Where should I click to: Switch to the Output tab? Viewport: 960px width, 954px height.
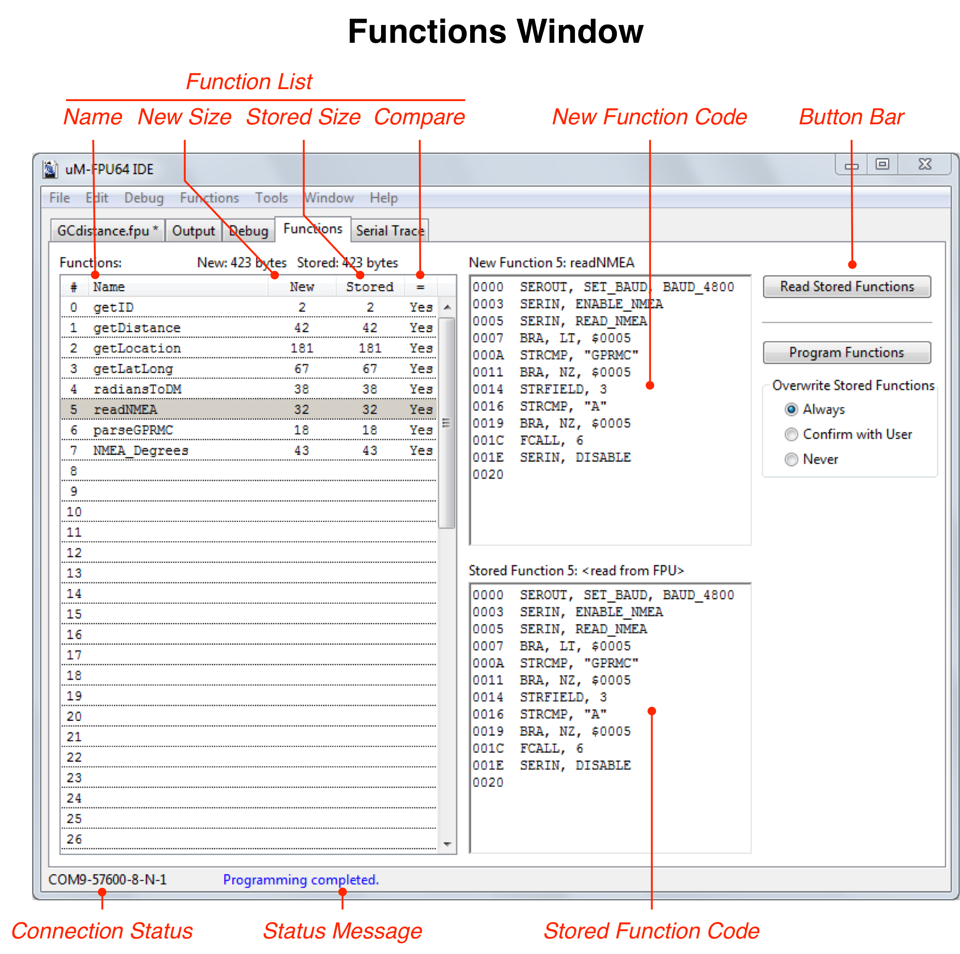point(193,230)
